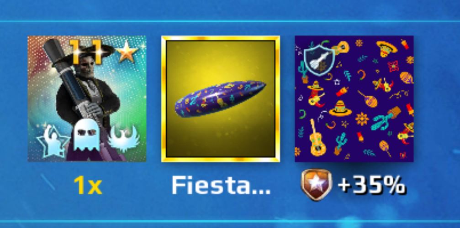Tap the truncated Fiesta... item label
Screen dimensions: 460x228
(221, 185)
